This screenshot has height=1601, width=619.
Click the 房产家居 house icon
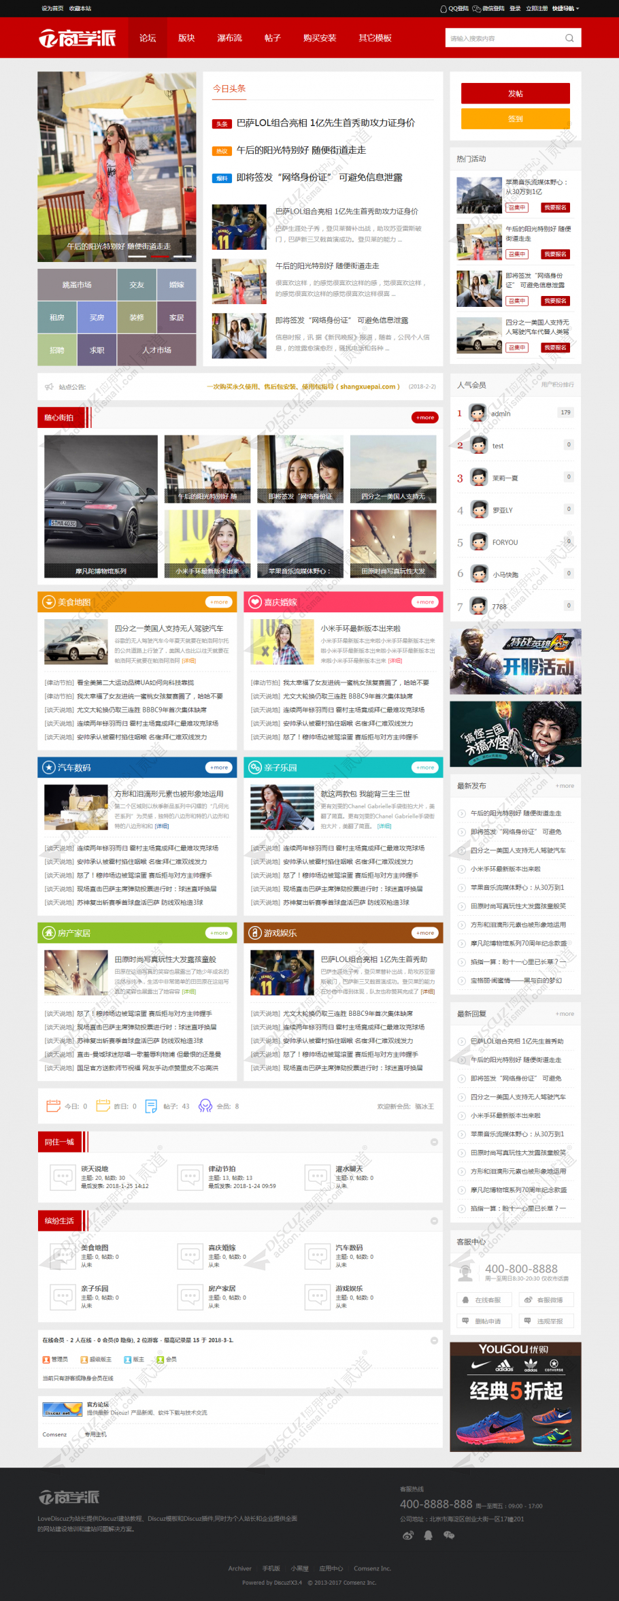[x=49, y=933]
